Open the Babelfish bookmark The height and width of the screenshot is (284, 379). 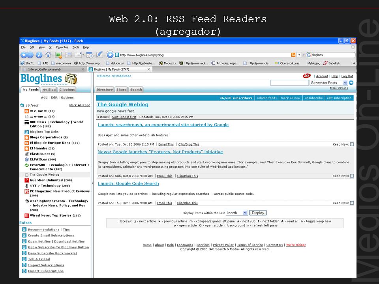(332, 63)
